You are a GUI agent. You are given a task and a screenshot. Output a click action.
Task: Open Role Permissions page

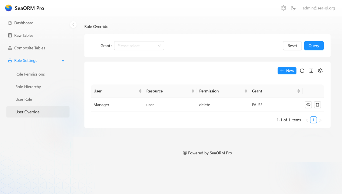click(30, 74)
